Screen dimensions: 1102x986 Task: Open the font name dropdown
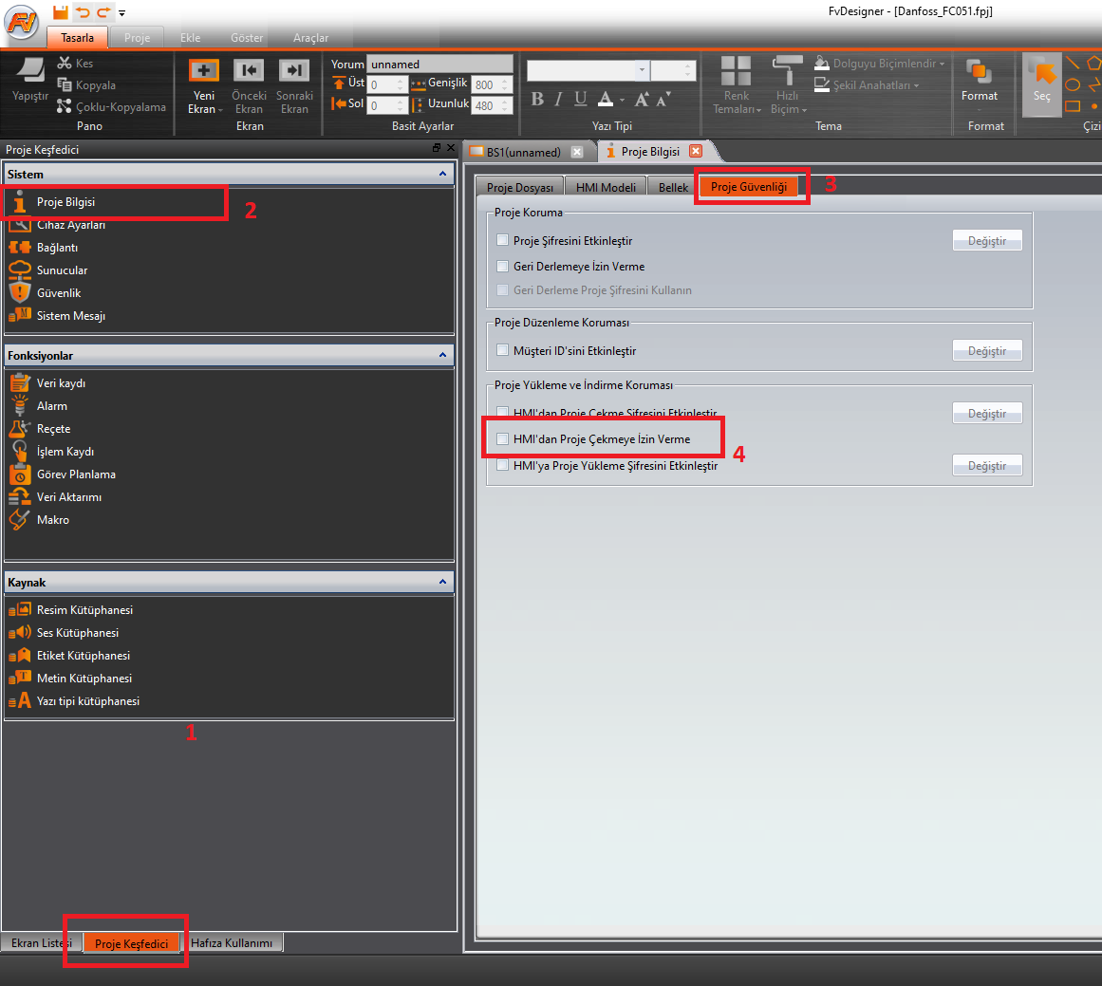pyautogui.click(x=642, y=71)
